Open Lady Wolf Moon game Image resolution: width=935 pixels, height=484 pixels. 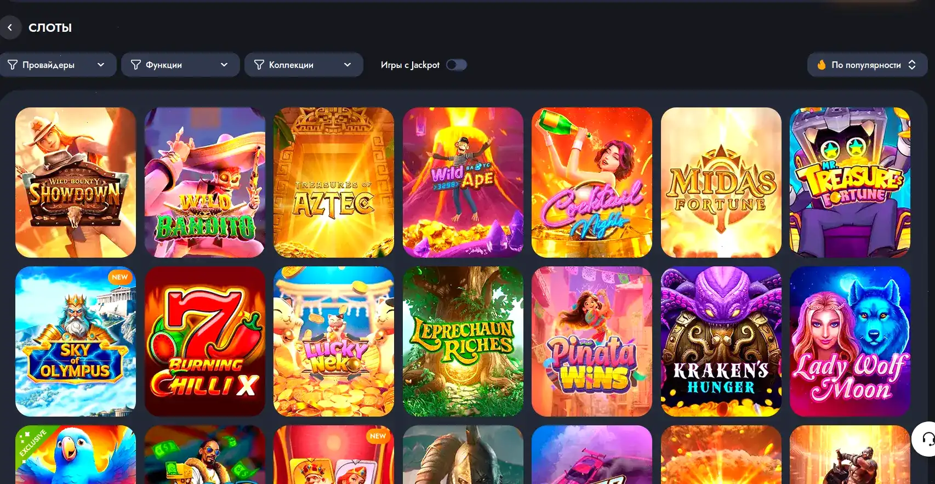850,341
